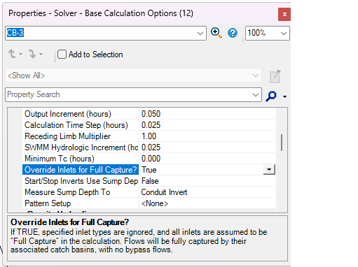The image size is (358, 267).
Task: Open the 100% zoom level dropdown
Action: (x=284, y=34)
